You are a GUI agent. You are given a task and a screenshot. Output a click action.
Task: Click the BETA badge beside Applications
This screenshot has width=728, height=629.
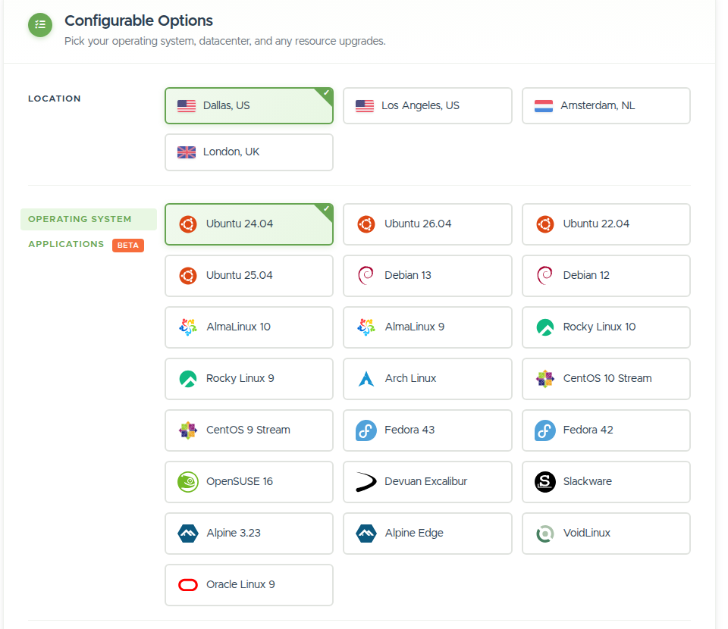click(x=127, y=245)
